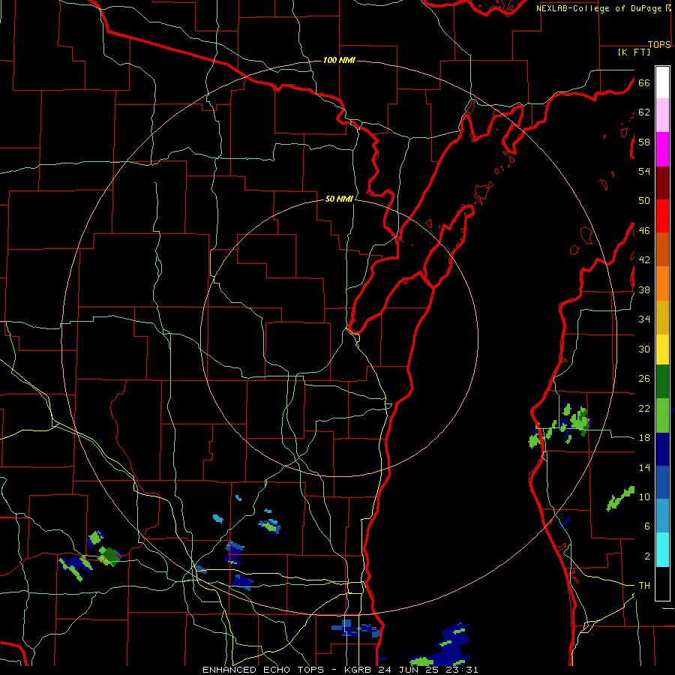The image size is (675, 675).
Task: Click the white color swatch above 66
Action: tap(662, 82)
